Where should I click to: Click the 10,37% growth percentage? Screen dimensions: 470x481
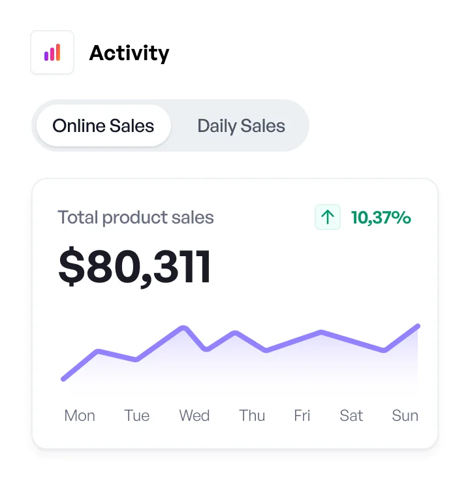pyautogui.click(x=381, y=217)
